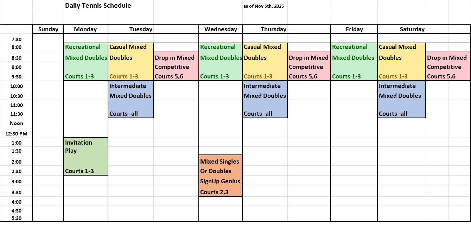Click Friday's Recreational Mixed Doubles block
The image size is (471, 228).
(x=354, y=62)
